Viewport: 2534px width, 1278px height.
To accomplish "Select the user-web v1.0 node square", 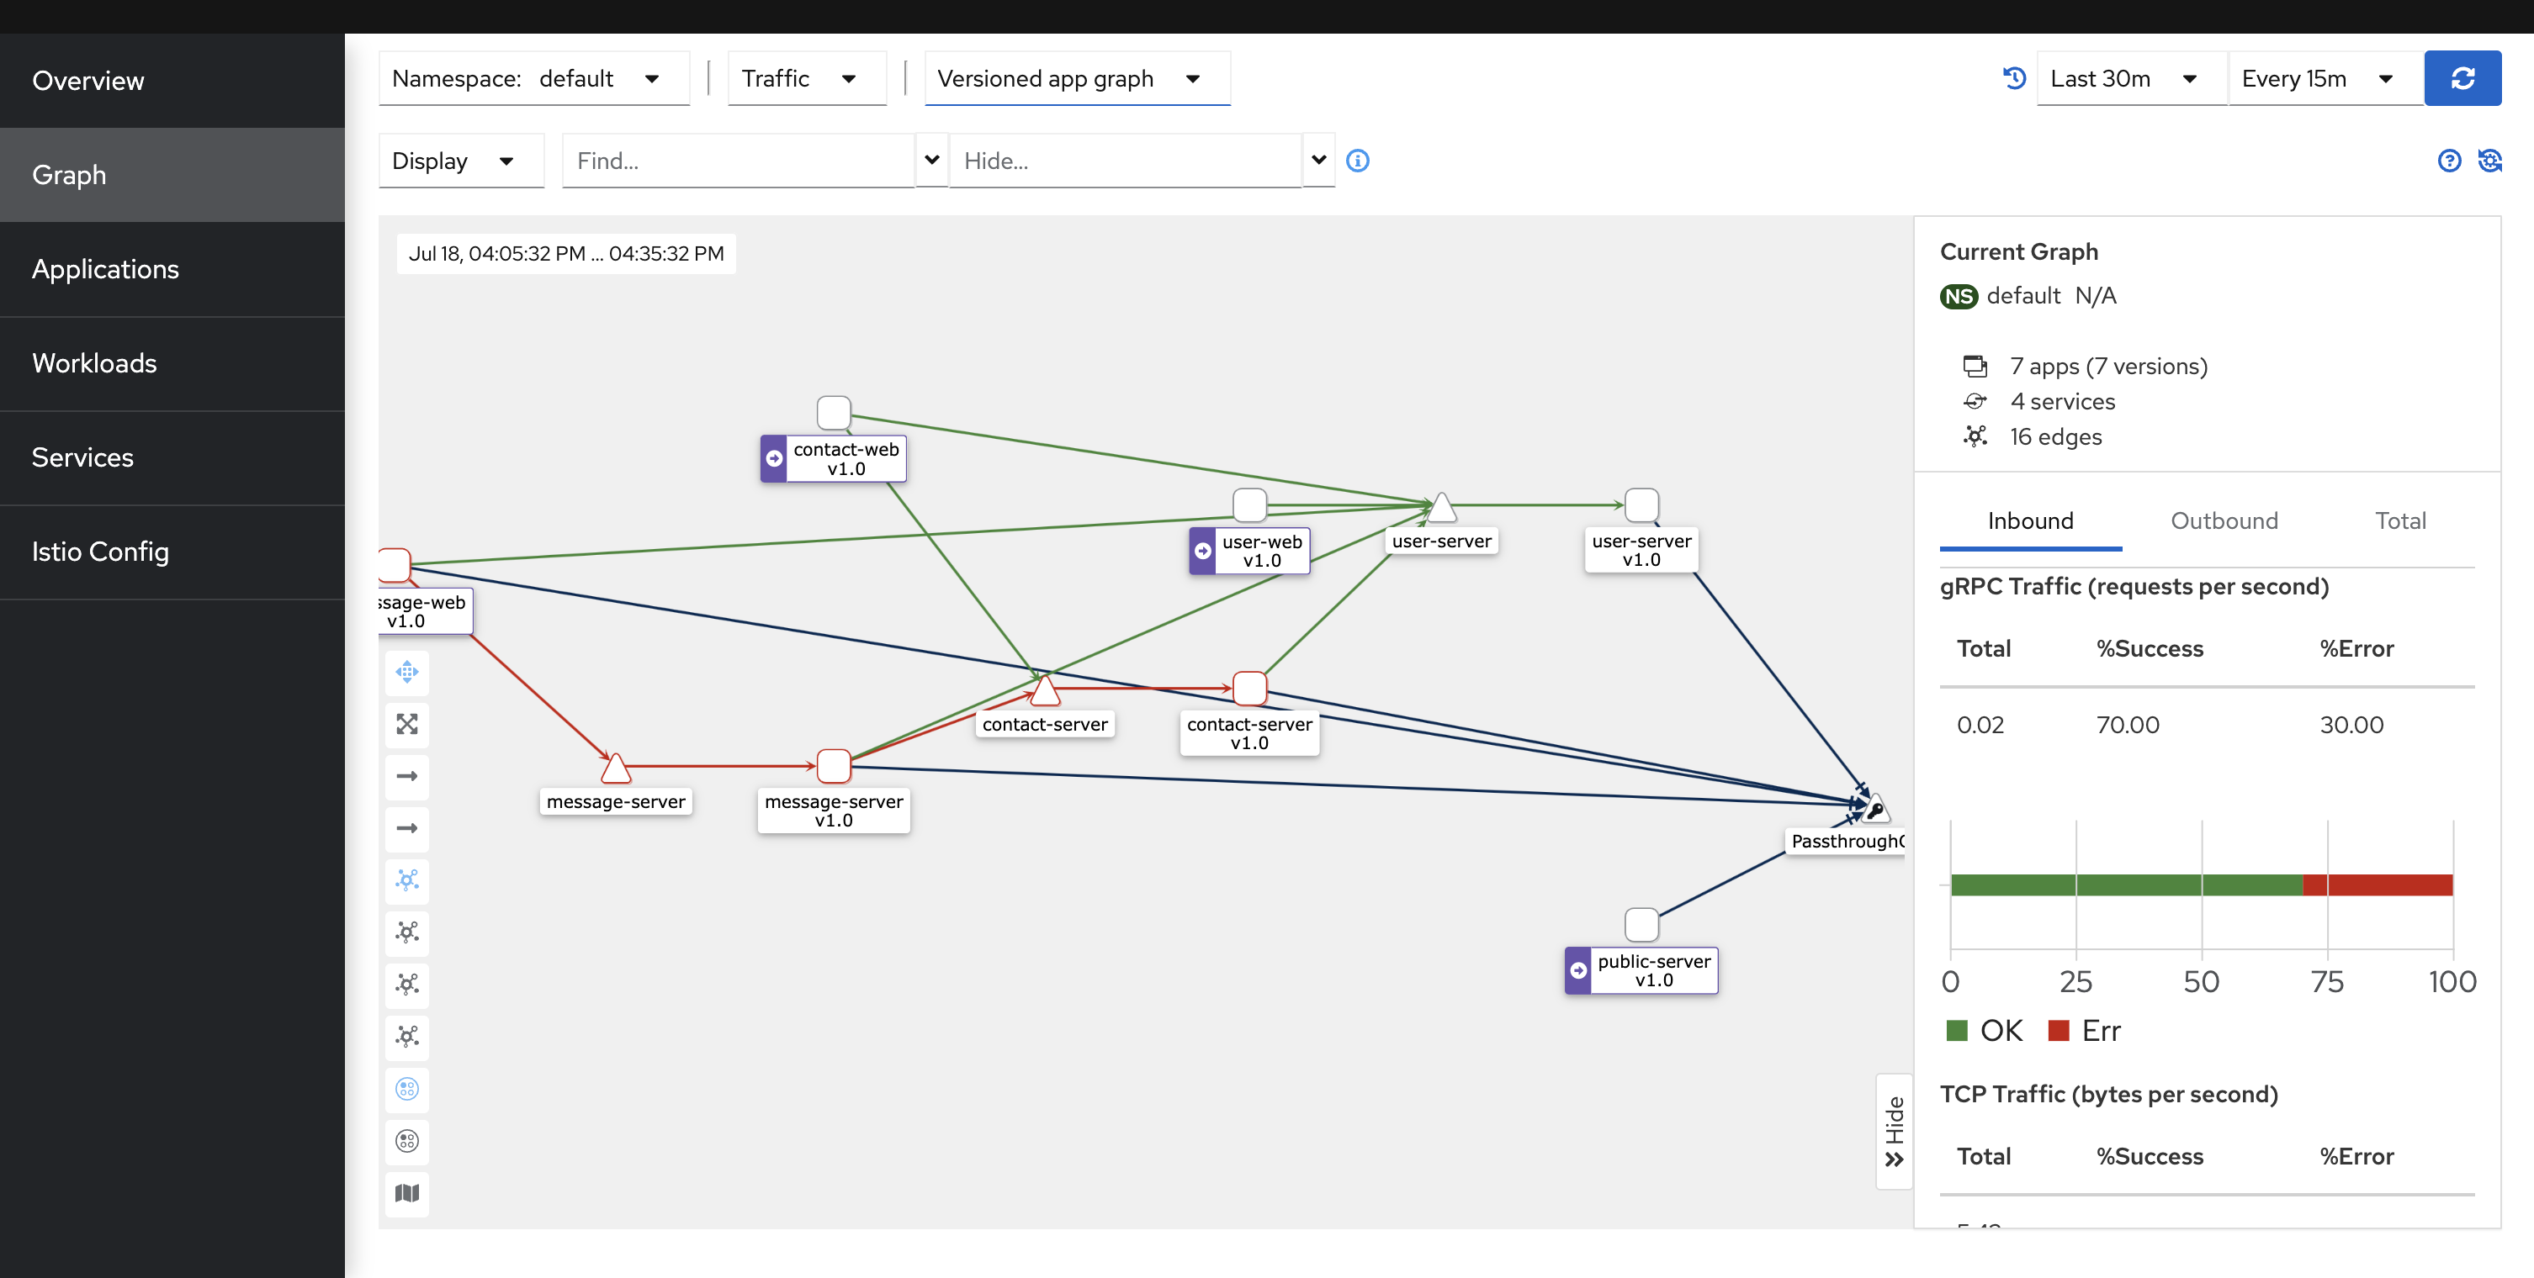I will (x=1249, y=505).
